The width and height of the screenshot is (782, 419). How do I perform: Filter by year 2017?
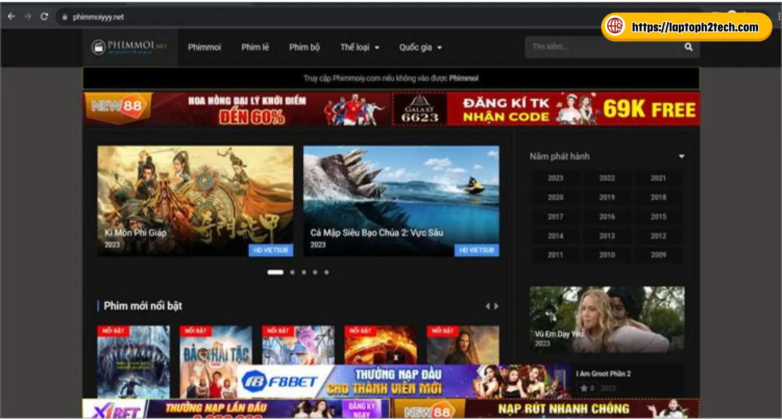click(556, 217)
